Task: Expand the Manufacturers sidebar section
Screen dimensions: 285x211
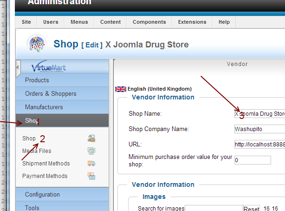Action: (62, 107)
